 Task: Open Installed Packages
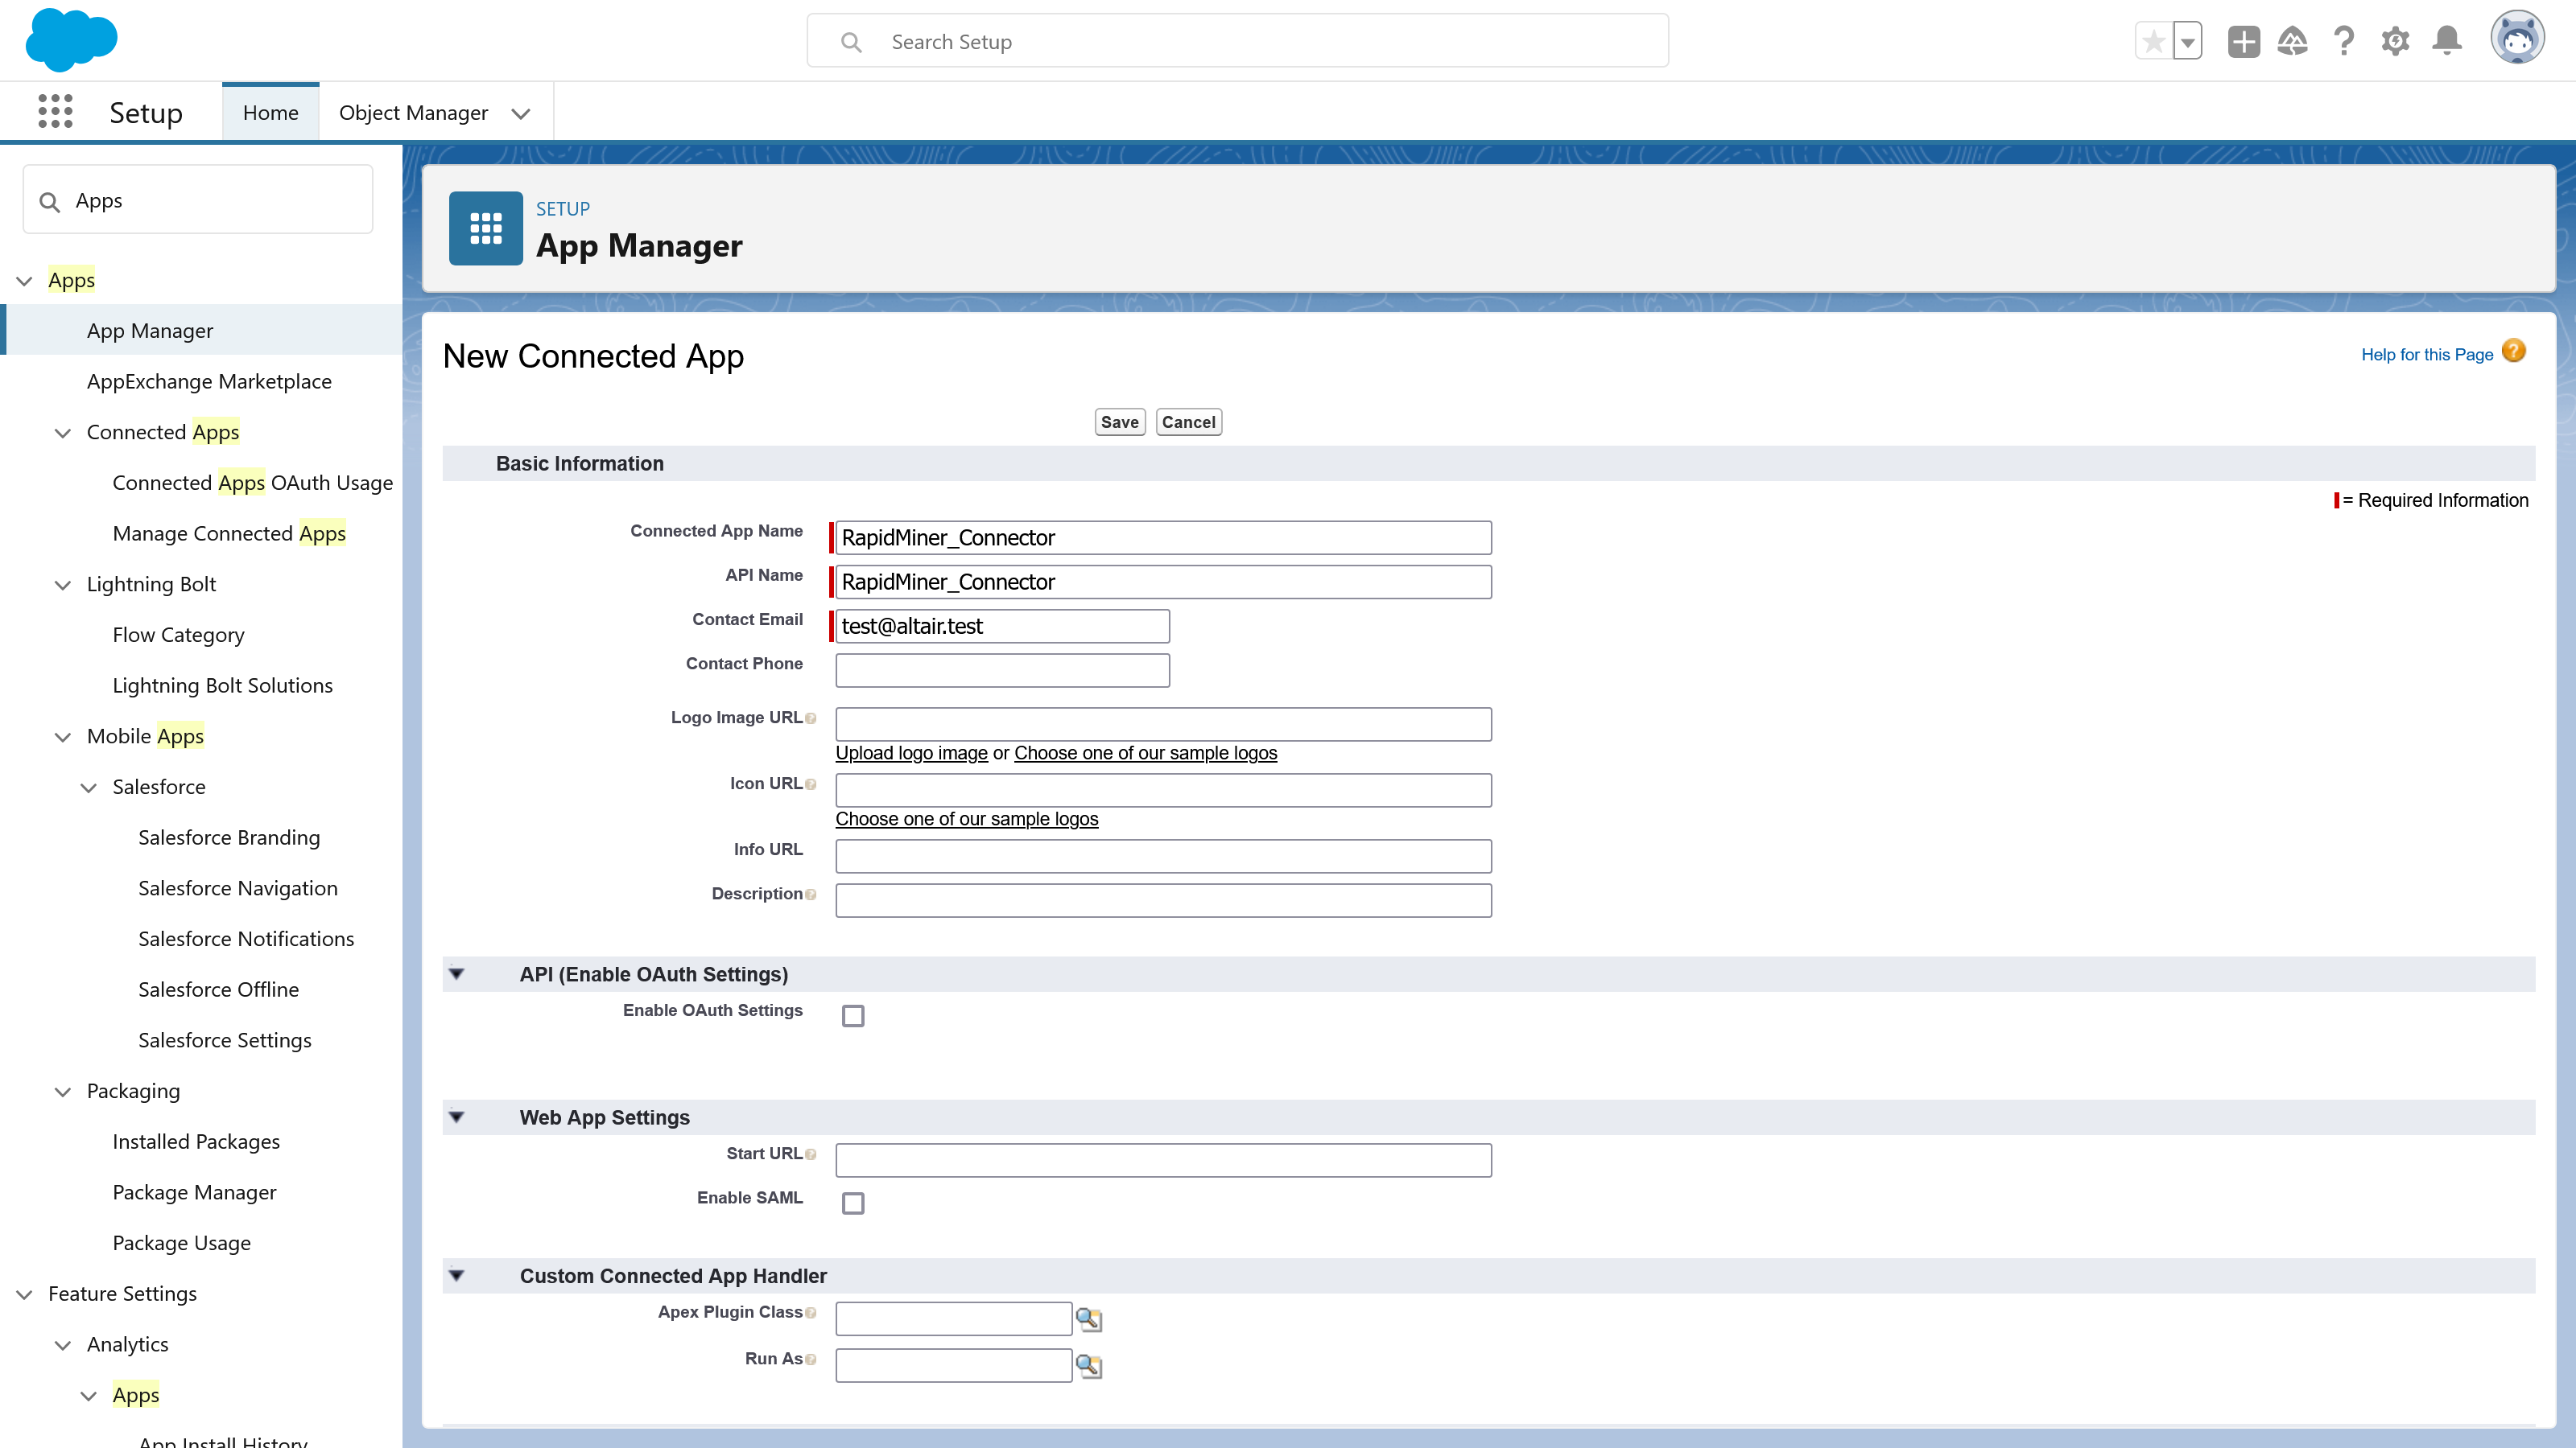click(196, 1142)
